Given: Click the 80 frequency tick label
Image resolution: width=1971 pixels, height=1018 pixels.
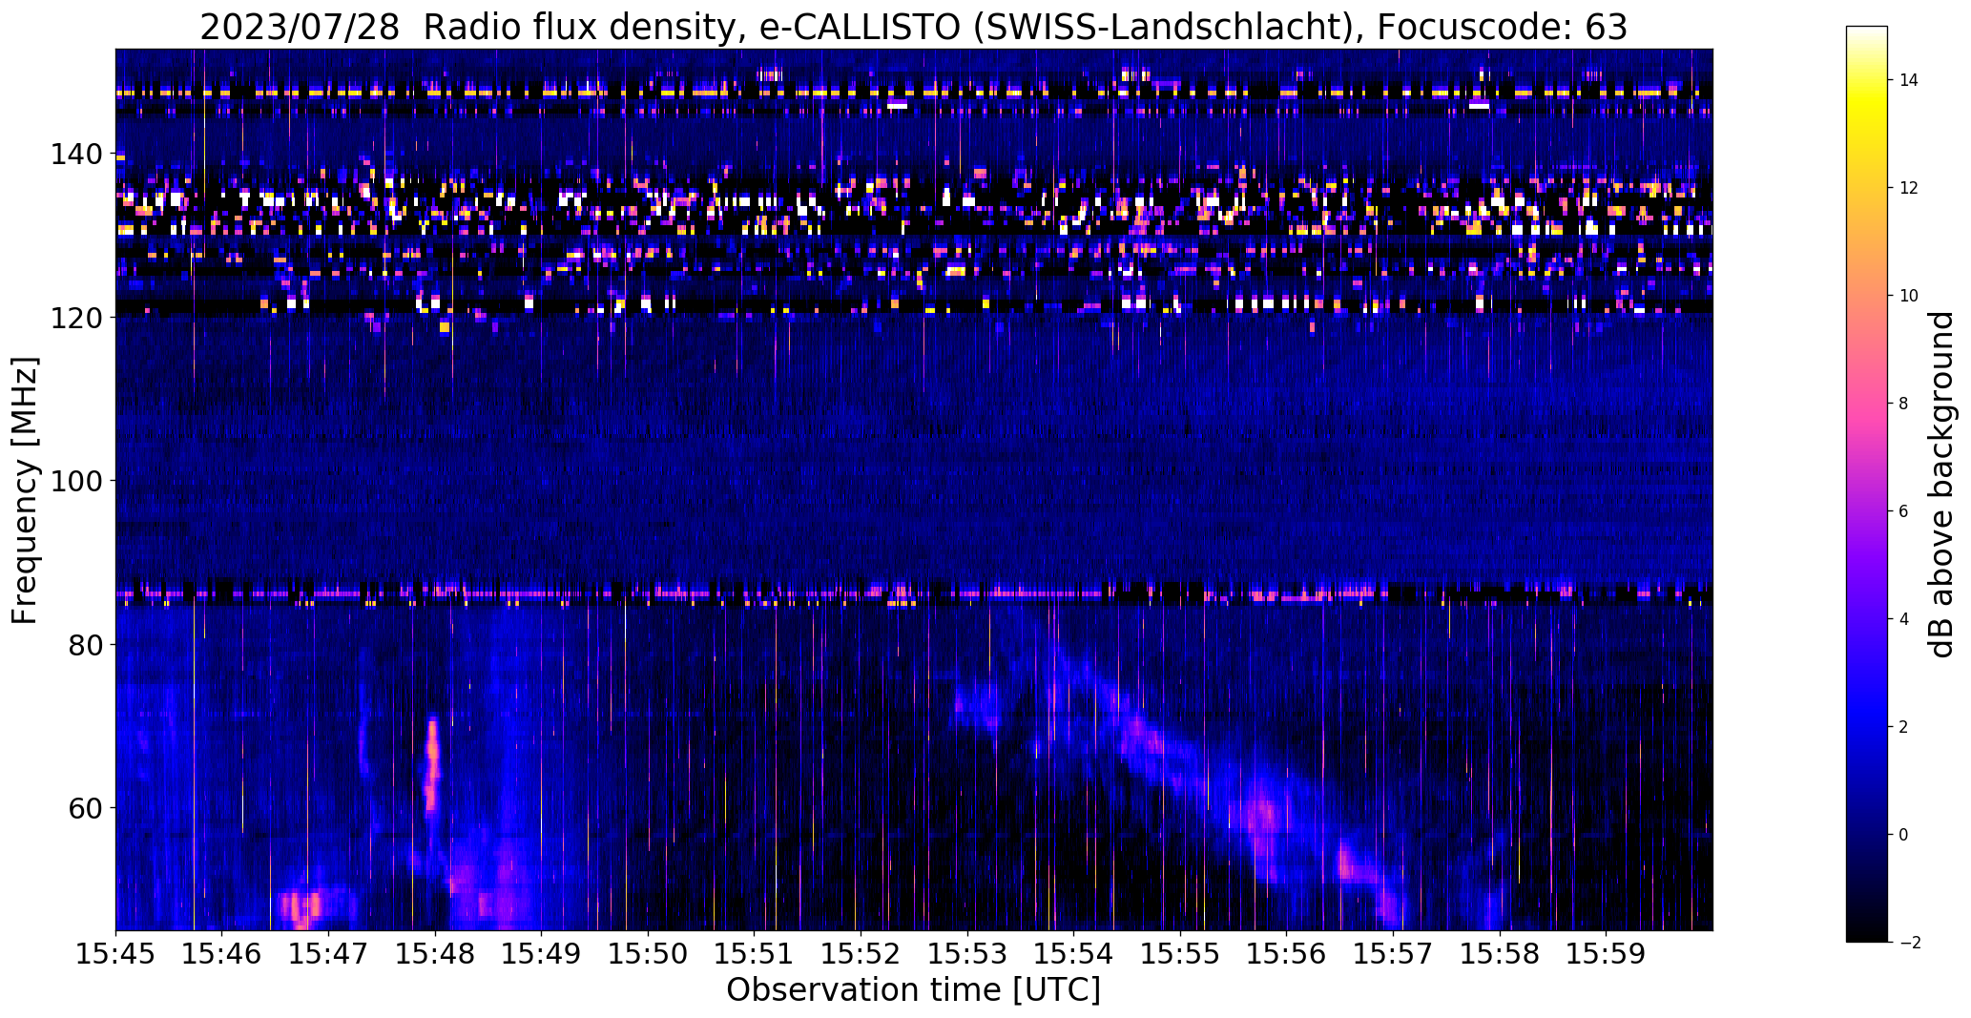Looking at the screenshot, I should 86,644.
